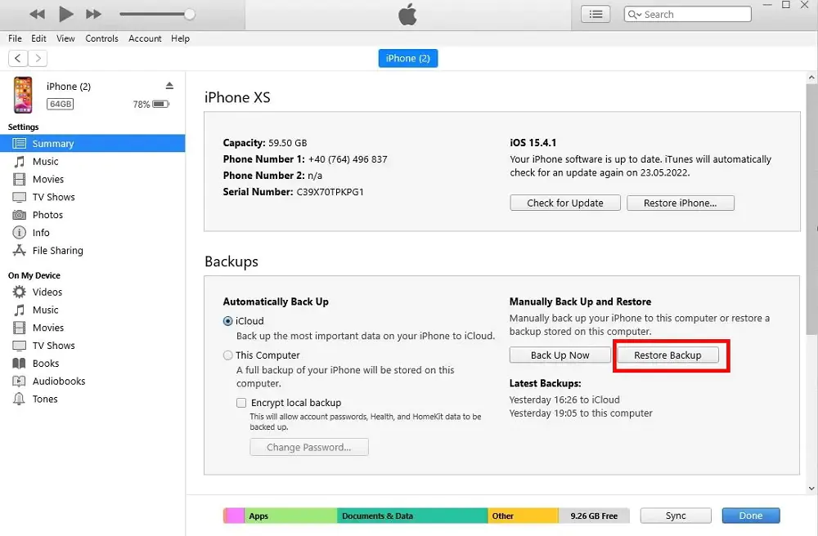Enable Encrypt local backup checkbox

click(241, 403)
